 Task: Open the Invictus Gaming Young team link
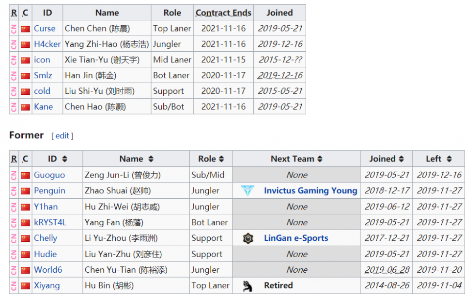tap(310, 191)
